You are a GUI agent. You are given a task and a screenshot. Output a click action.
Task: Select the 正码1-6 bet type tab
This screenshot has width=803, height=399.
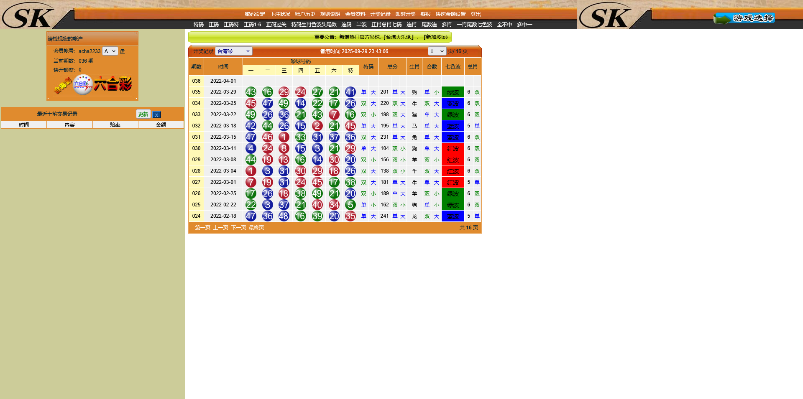click(x=253, y=25)
